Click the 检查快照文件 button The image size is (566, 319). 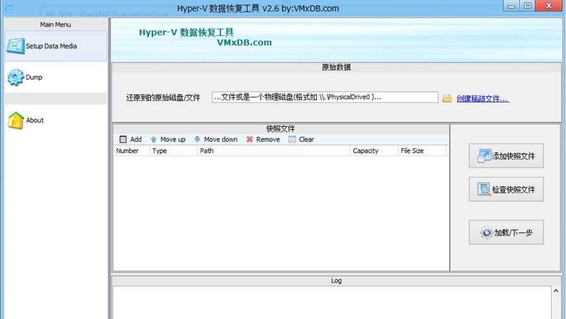[506, 189]
